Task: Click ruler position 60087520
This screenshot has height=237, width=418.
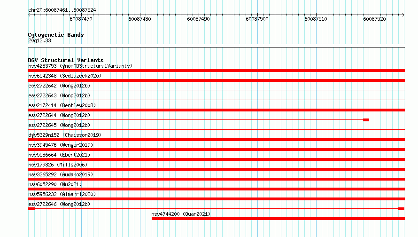Action: pyautogui.click(x=374, y=19)
